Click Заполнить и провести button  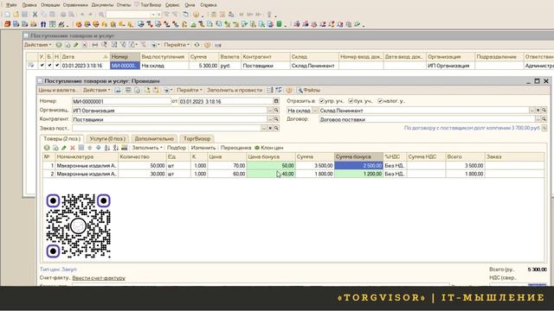(x=235, y=90)
